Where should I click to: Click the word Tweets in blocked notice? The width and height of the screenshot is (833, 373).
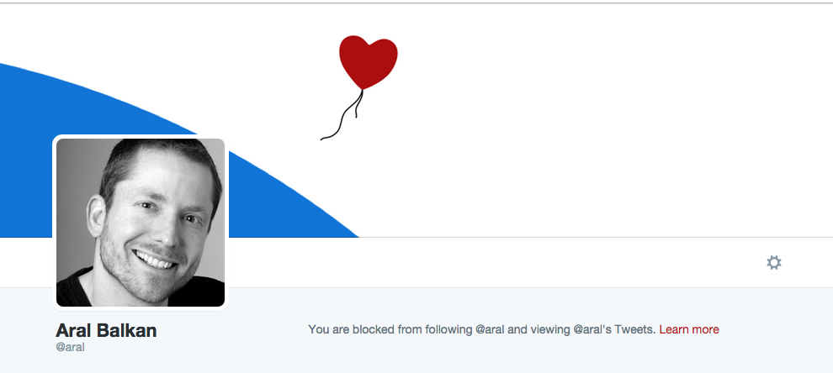point(634,329)
